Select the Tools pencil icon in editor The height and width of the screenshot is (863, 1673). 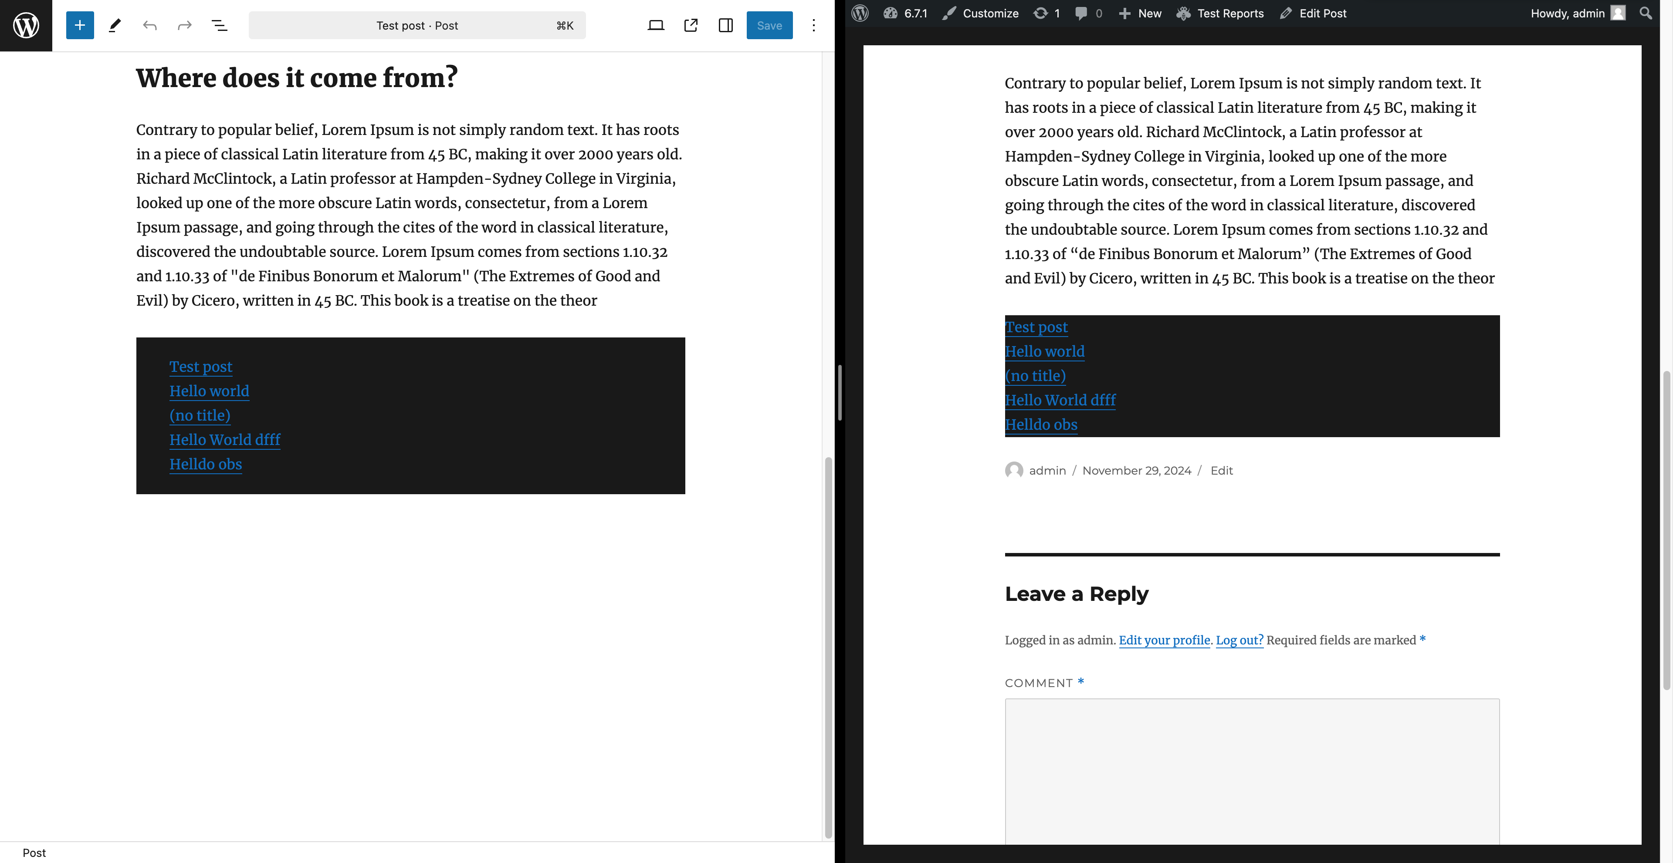(115, 25)
